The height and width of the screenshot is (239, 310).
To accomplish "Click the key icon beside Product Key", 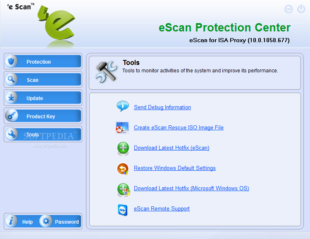I will pos(11,116).
